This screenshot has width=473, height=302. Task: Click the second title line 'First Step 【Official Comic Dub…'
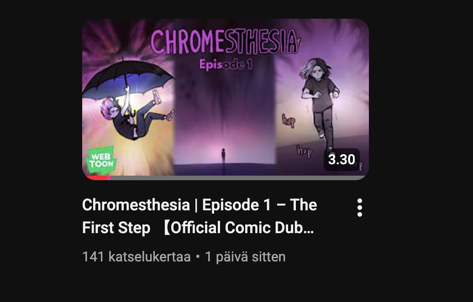(x=198, y=228)
